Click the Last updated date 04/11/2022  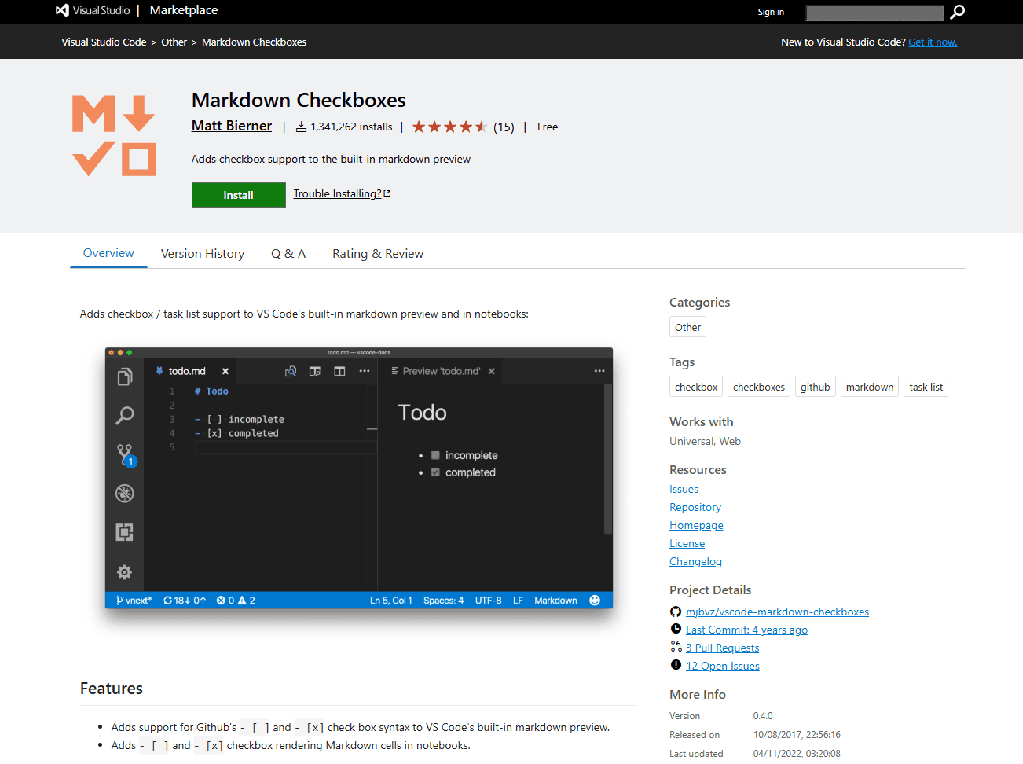(x=797, y=754)
